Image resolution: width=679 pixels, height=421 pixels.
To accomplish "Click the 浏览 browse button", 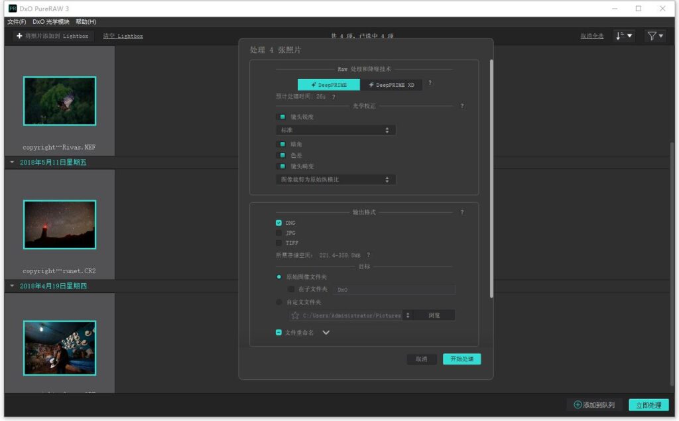I will (434, 316).
